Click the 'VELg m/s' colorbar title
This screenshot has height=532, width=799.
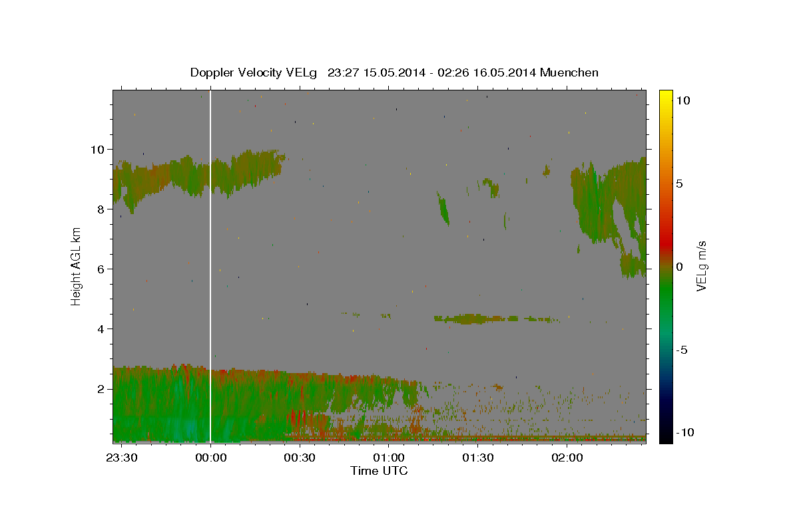coord(702,266)
